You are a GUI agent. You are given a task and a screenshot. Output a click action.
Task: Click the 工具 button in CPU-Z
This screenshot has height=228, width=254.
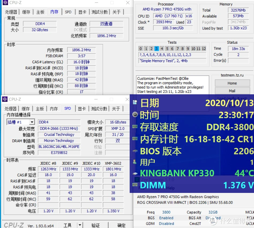pyautogui.click(x=68, y=225)
